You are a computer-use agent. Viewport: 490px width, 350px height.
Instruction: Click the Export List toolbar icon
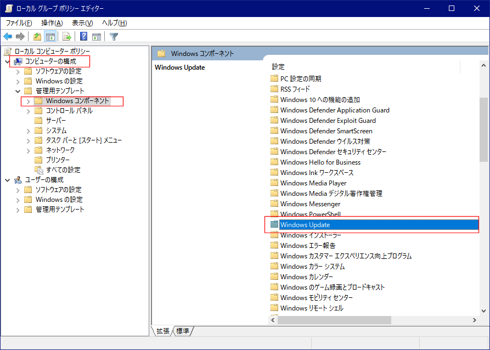click(x=66, y=37)
